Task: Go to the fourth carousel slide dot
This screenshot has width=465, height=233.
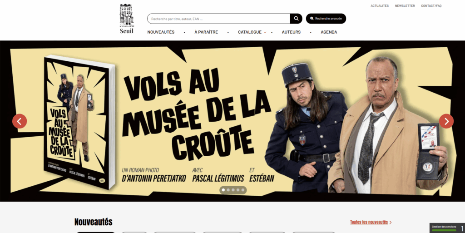Action: 238,190
